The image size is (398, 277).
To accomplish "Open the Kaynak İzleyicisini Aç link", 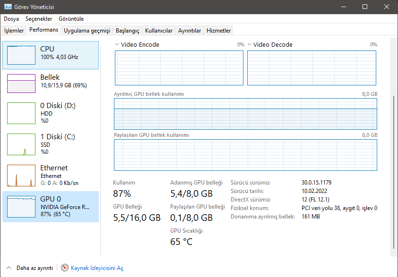I will point(97,268).
